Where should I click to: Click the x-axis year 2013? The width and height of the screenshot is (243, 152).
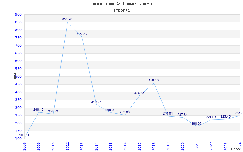[x=82, y=147]
